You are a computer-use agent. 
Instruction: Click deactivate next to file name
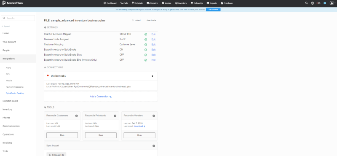(x=151, y=20)
